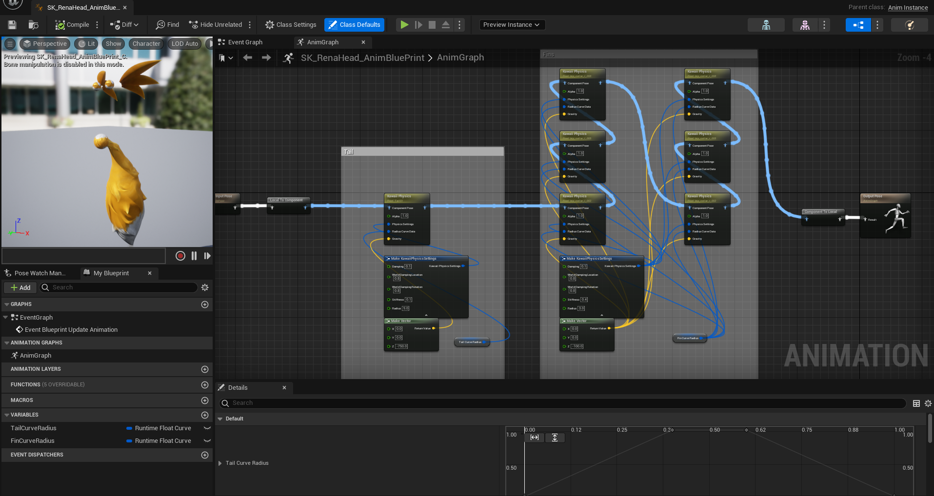Viewport: 934px width, 496px height.
Task: Switch to Skeleton editor mode
Action: (x=766, y=25)
